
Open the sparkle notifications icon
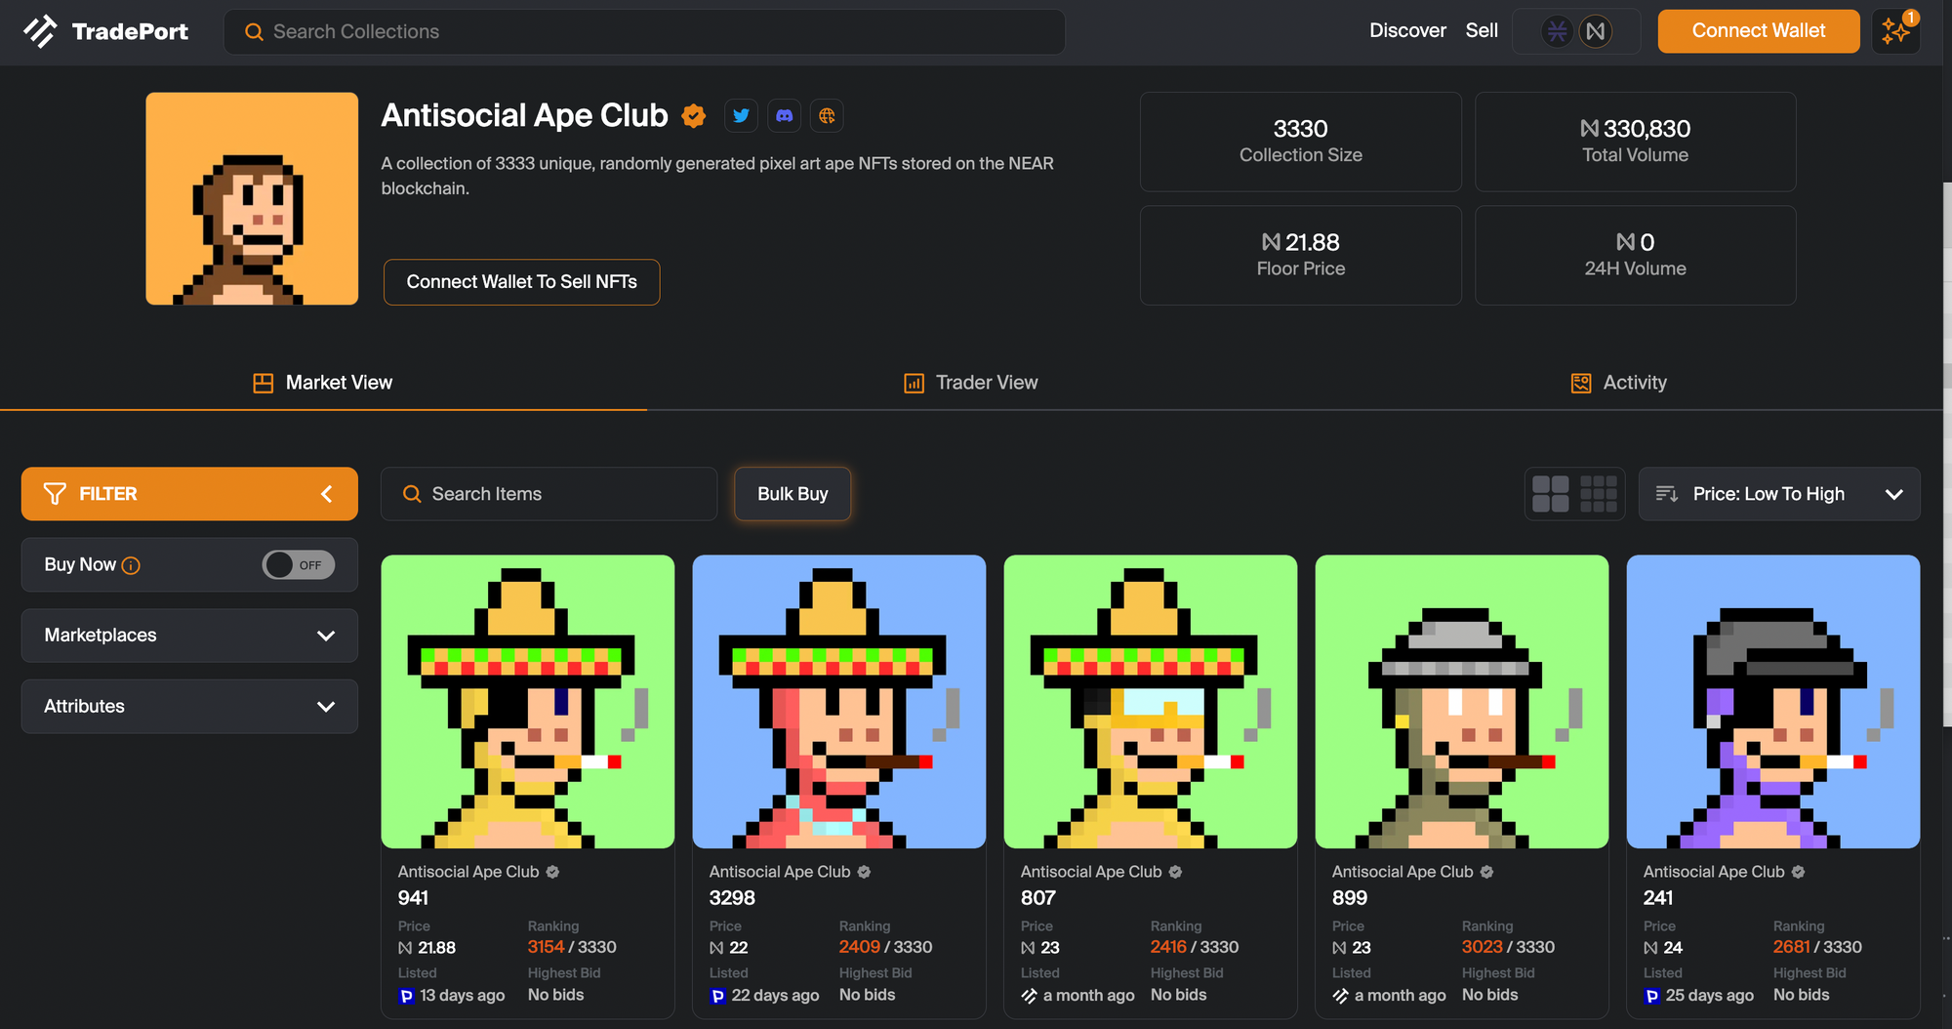(1895, 31)
